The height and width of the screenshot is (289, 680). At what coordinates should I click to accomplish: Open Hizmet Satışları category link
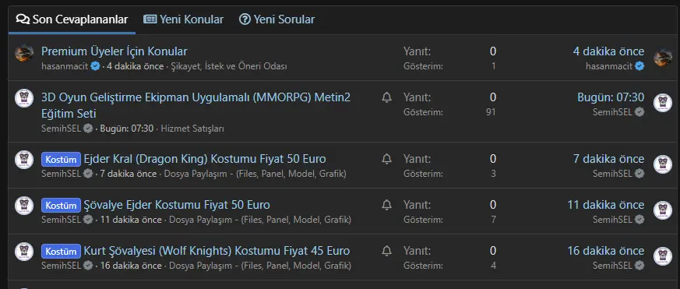coord(192,129)
